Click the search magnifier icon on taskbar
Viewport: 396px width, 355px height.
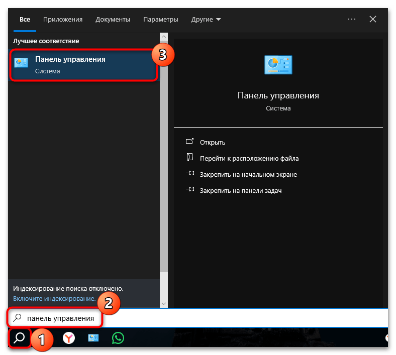20,338
